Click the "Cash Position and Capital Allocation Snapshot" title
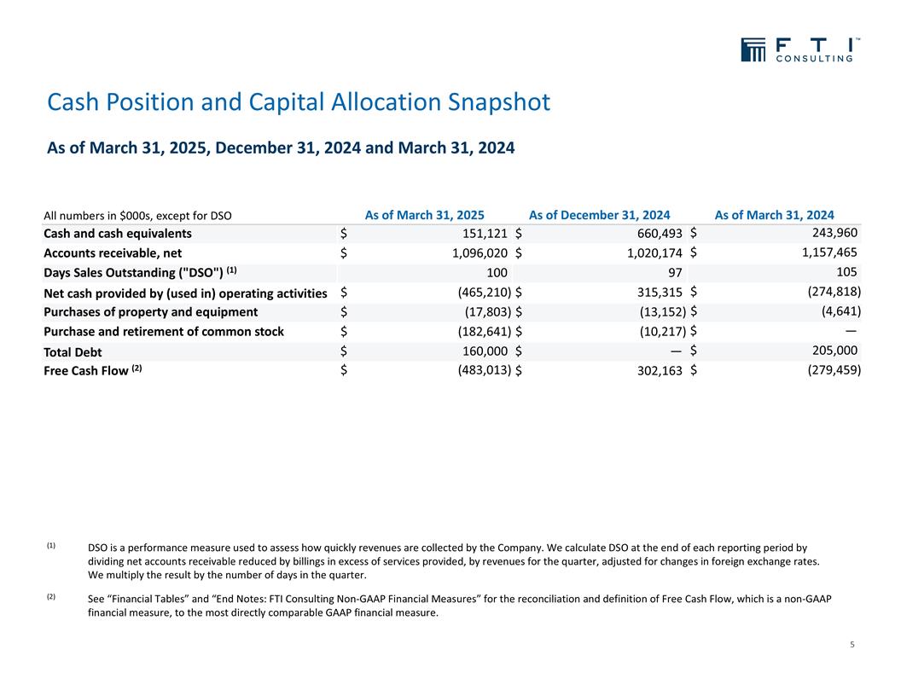The width and height of the screenshot is (901, 696). click(299, 102)
